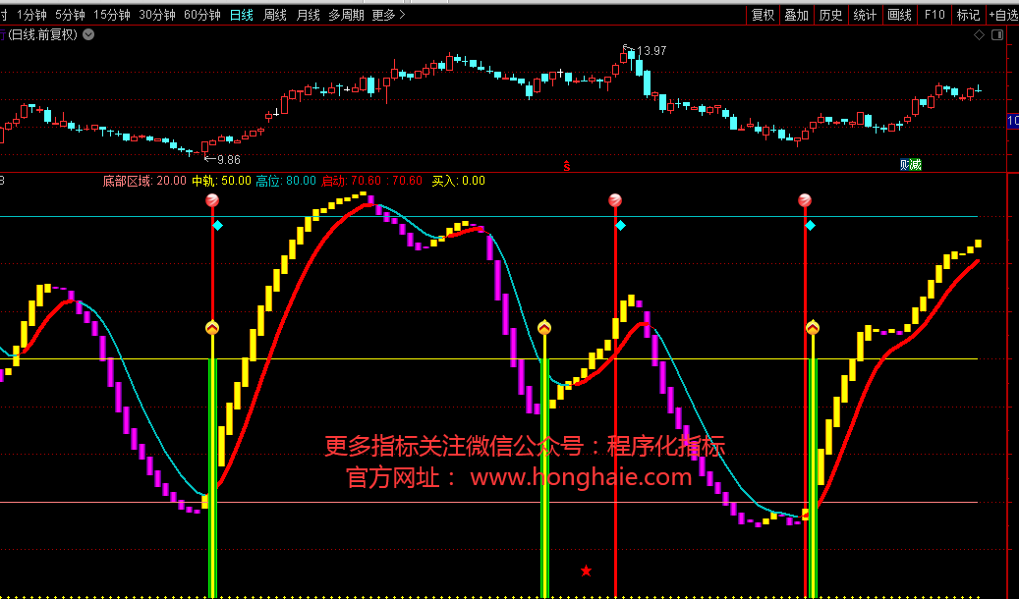Toggle the 叠加 overlay option

pos(796,15)
